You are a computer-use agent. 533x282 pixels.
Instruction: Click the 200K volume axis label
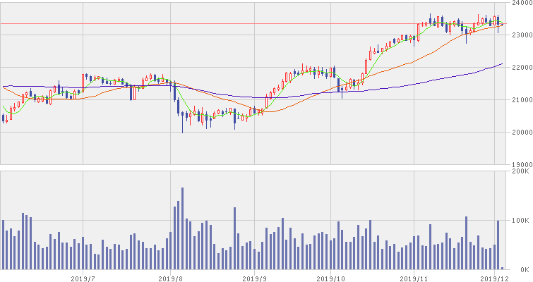pos(521,171)
